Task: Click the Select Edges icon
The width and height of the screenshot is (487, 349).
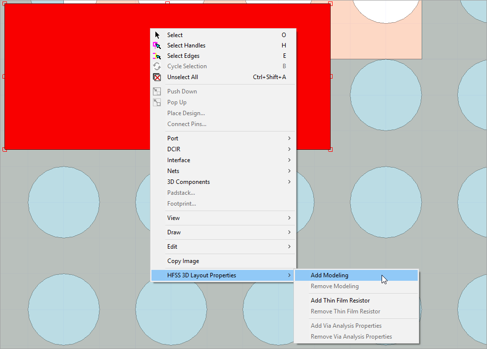Action: (x=156, y=56)
